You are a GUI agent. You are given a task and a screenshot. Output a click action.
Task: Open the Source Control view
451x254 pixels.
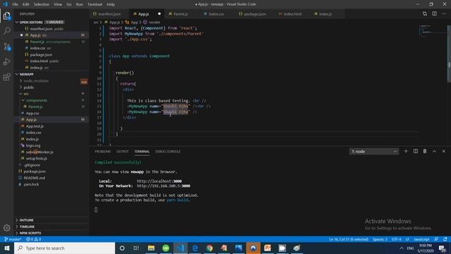click(x=6, y=47)
